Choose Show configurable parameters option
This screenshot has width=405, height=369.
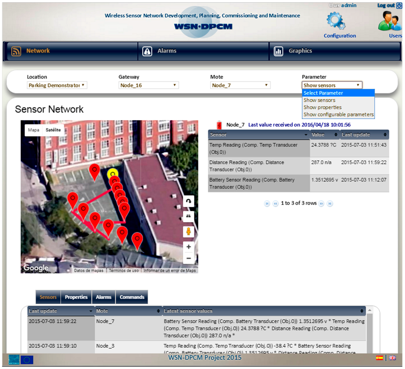(x=338, y=115)
